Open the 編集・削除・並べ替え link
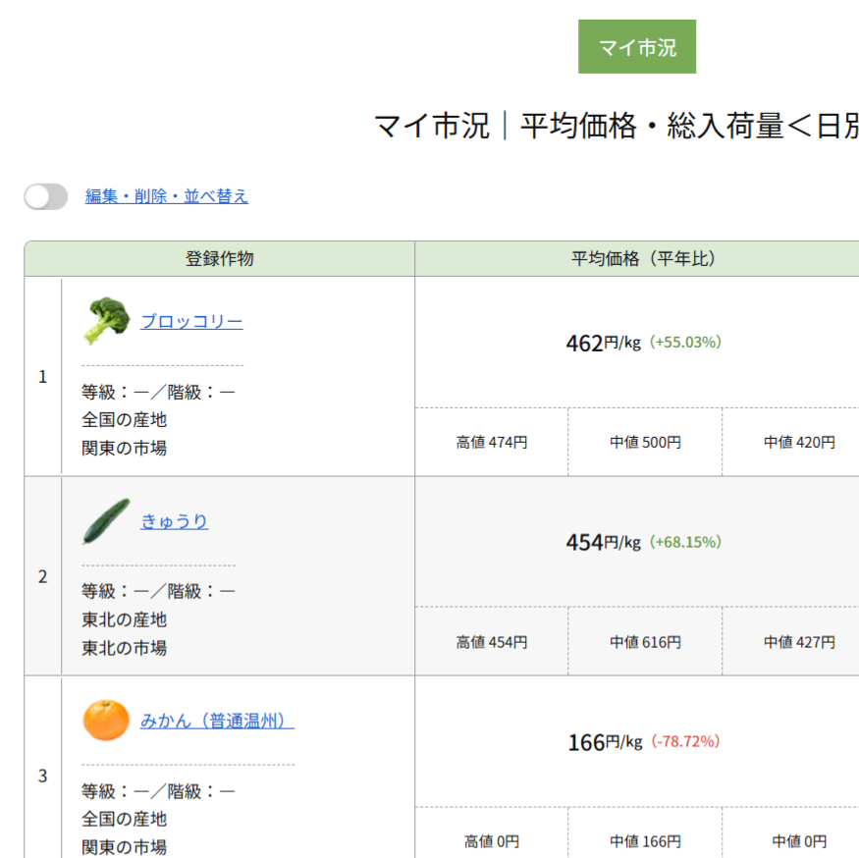The image size is (859, 858). coord(167,196)
